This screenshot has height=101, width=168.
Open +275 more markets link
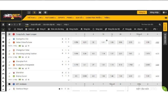pos(157,54)
